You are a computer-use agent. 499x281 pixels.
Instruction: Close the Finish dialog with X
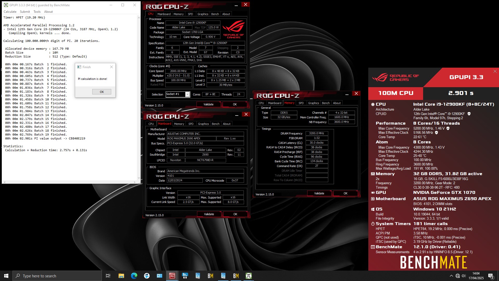[x=111, y=67]
